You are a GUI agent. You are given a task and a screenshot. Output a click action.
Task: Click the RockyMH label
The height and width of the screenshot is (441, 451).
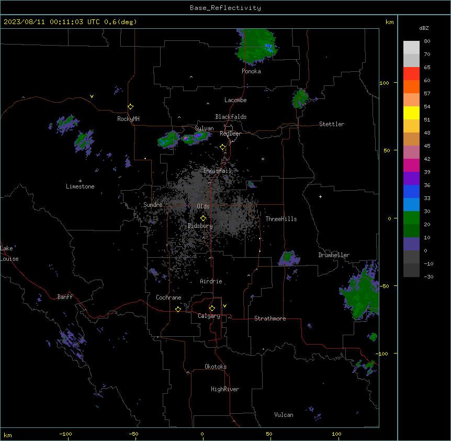[128, 119]
